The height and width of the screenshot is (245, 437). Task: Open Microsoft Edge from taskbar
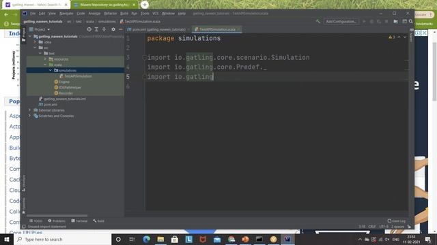click(x=146, y=239)
